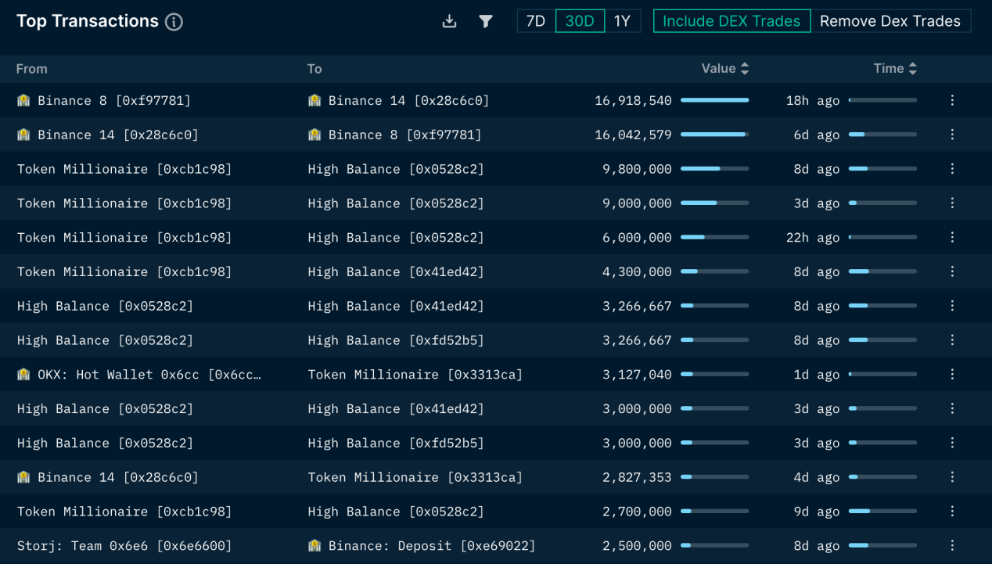Open three-dot menu for 16,918,540 transaction
Image resolution: width=992 pixels, height=564 pixels.
coord(952,100)
